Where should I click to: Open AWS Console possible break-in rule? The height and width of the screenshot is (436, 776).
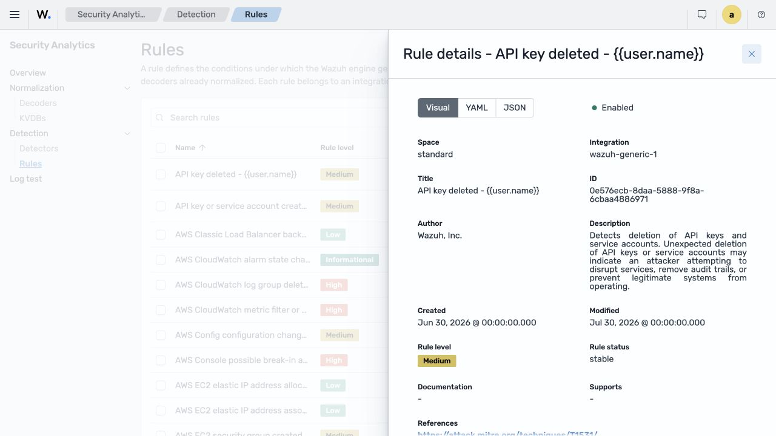(241, 360)
